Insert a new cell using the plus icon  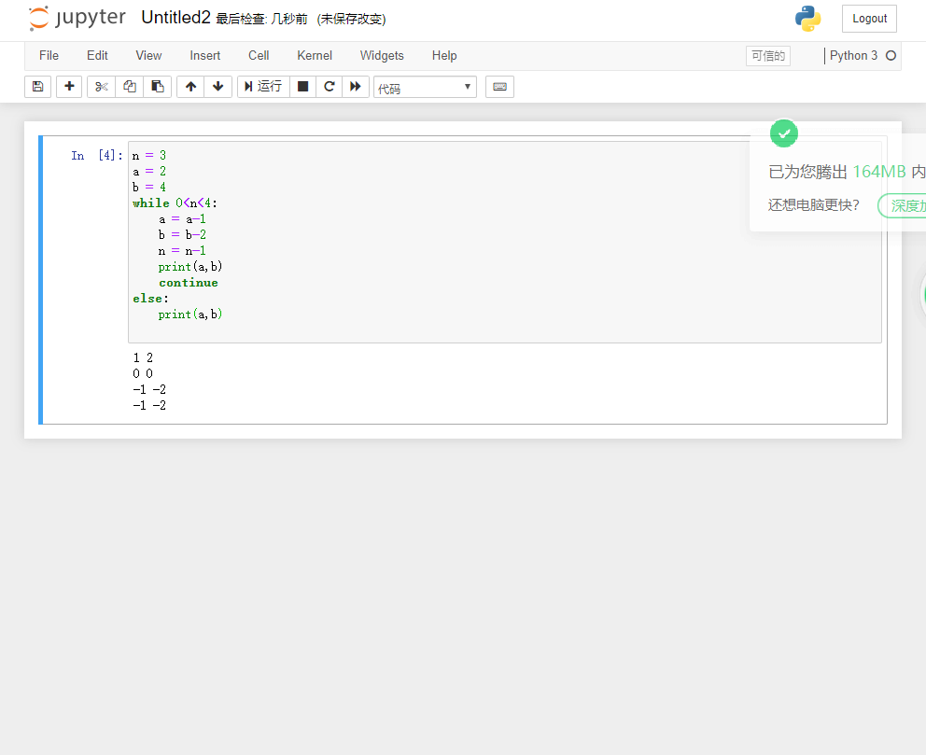pos(69,86)
